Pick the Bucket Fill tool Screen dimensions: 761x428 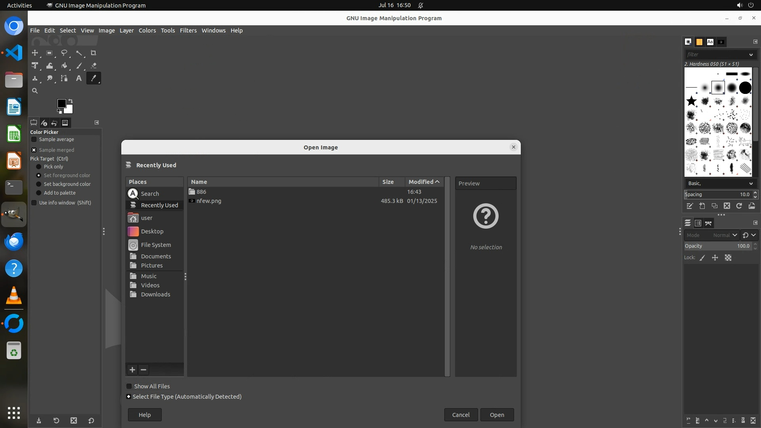(64, 66)
